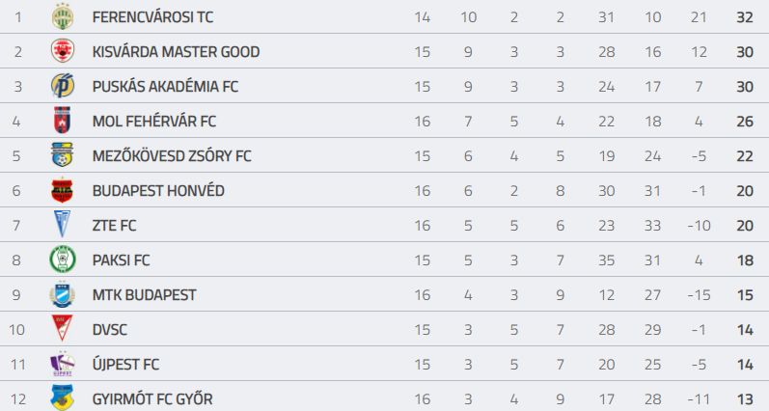Image resolution: width=769 pixels, height=411 pixels.
Task: Click the Mezőkövesd Zsóry FC badge
Action: coord(63,155)
